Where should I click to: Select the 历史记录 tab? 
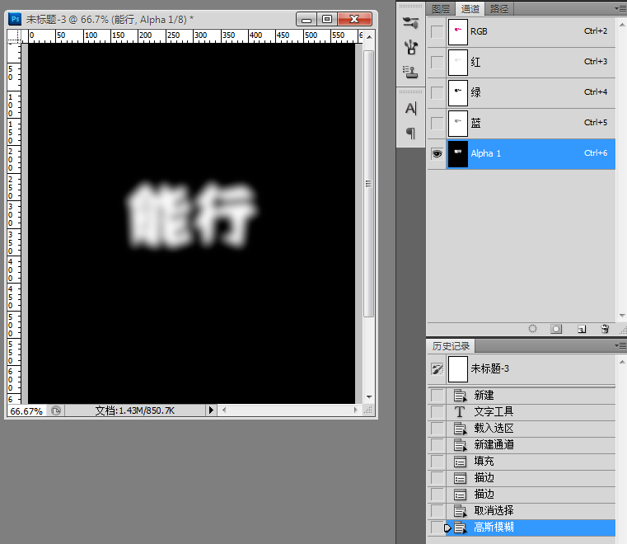[x=451, y=346]
